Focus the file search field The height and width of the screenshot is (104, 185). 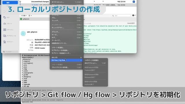click(121, 16)
